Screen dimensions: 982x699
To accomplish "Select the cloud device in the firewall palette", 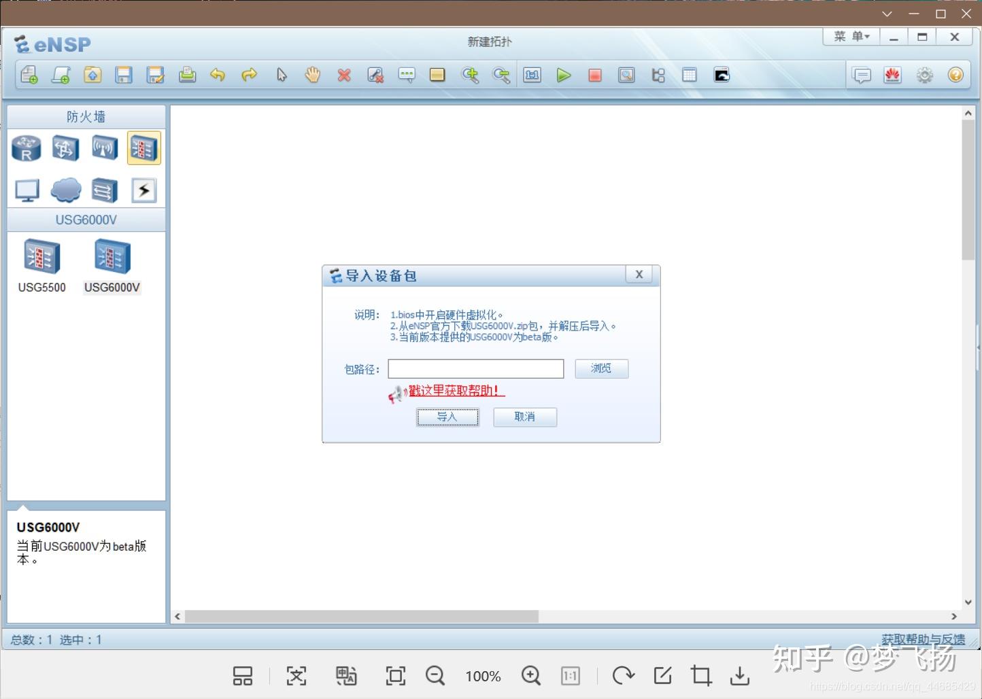I will pyautogui.click(x=65, y=190).
